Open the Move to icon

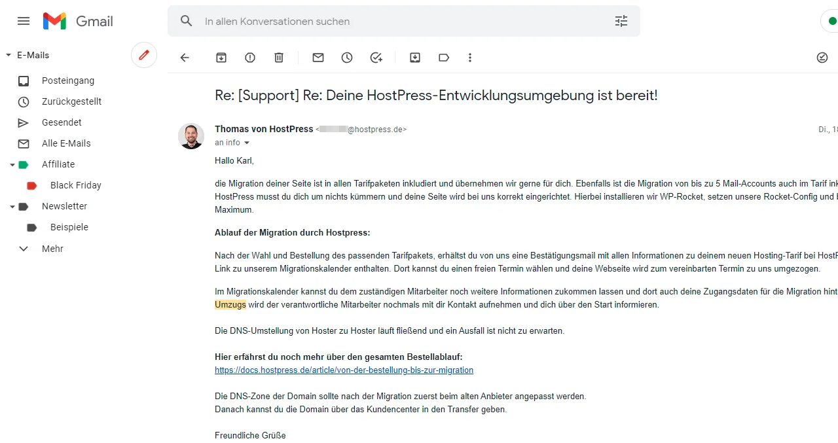click(x=415, y=58)
